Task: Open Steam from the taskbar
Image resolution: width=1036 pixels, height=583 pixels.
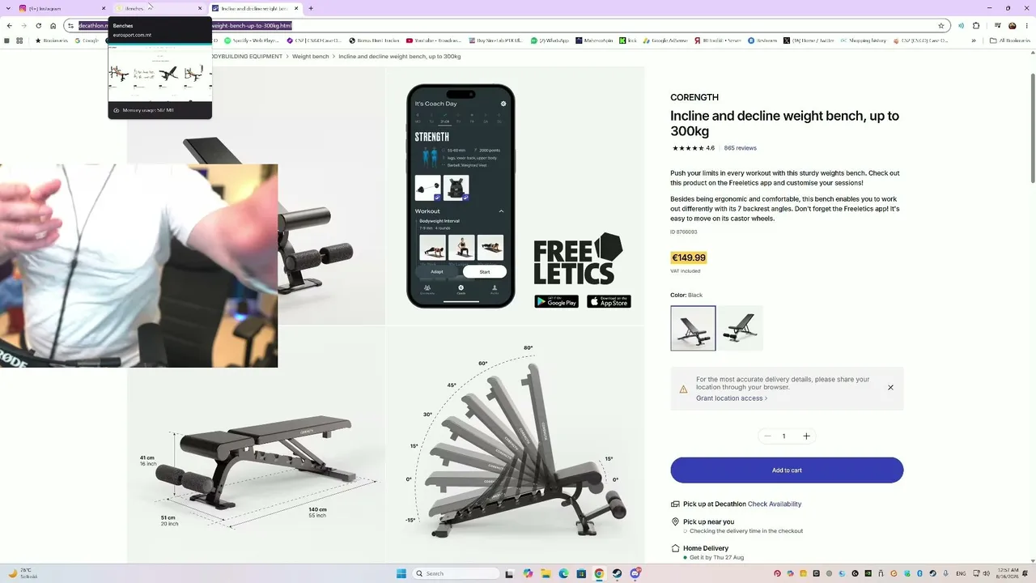Action: point(617,573)
